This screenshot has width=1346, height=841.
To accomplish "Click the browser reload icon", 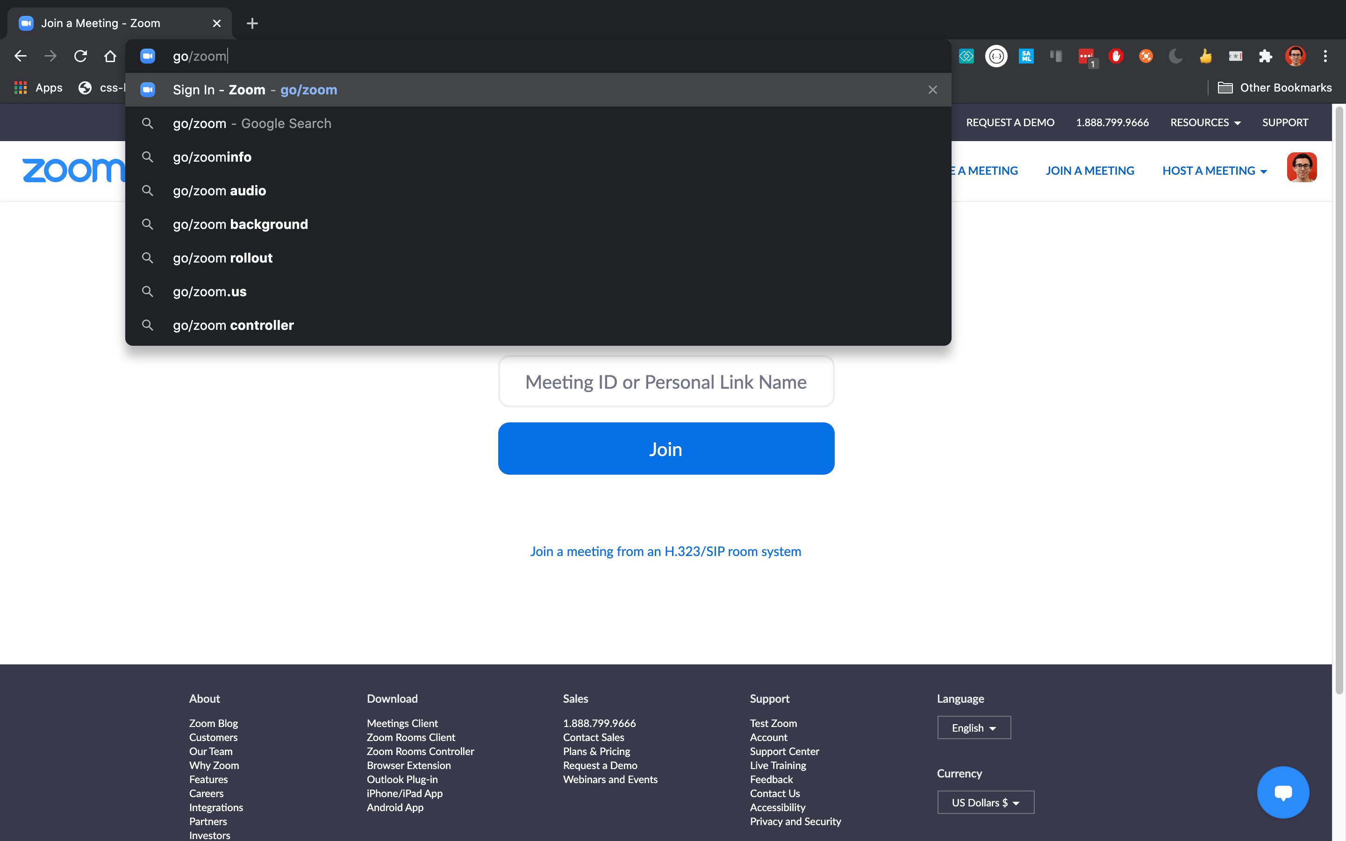I will (x=81, y=56).
